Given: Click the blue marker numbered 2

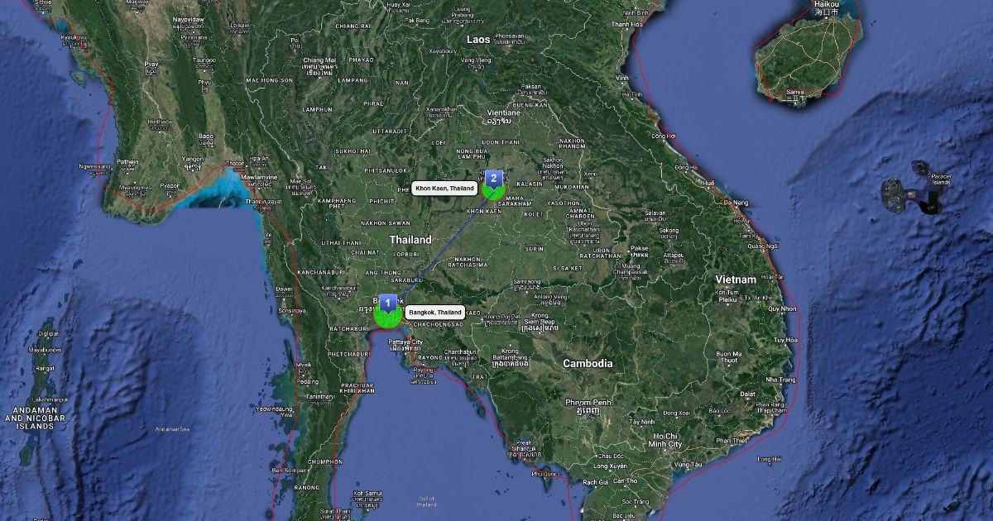Looking at the screenshot, I should [x=494, y=177].
